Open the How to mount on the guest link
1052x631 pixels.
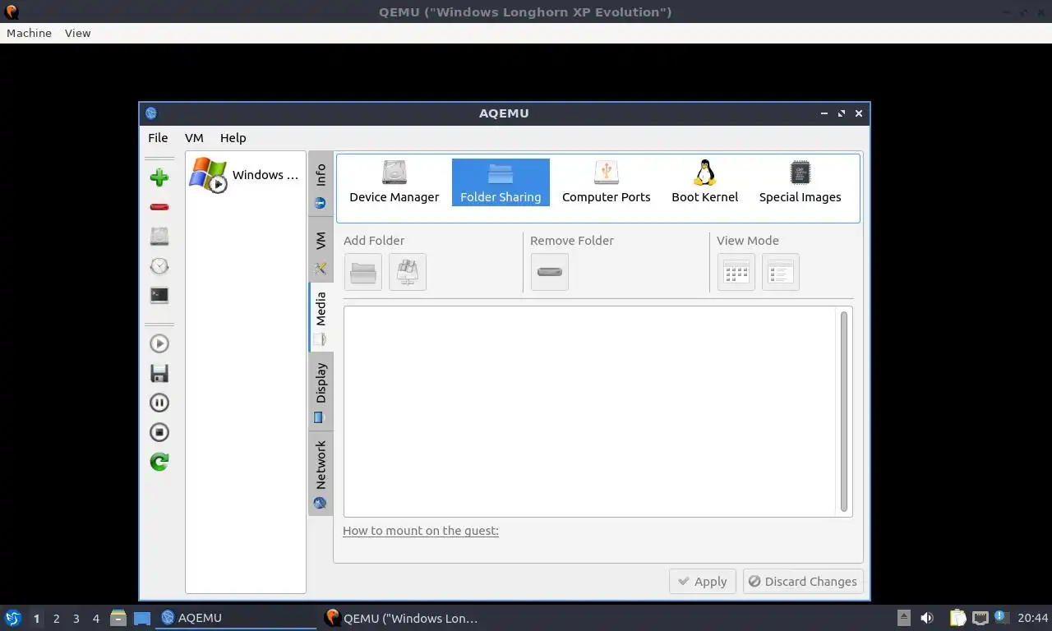421,531
